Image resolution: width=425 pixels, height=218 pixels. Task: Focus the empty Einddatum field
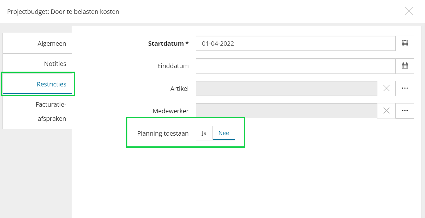pos(295,66)
